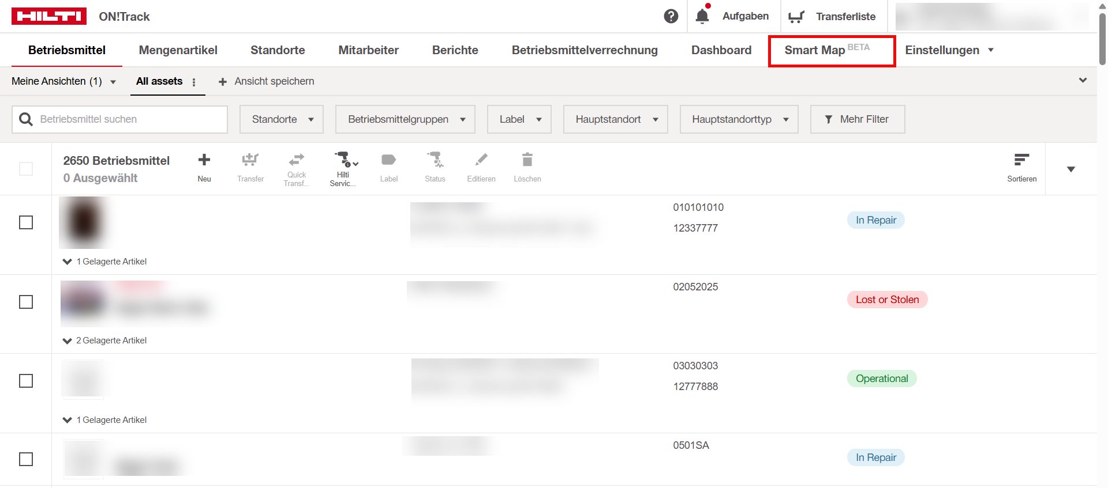Click the Neu plus icon
Viewport: 1108px width, 488px height.
point(204,160)
